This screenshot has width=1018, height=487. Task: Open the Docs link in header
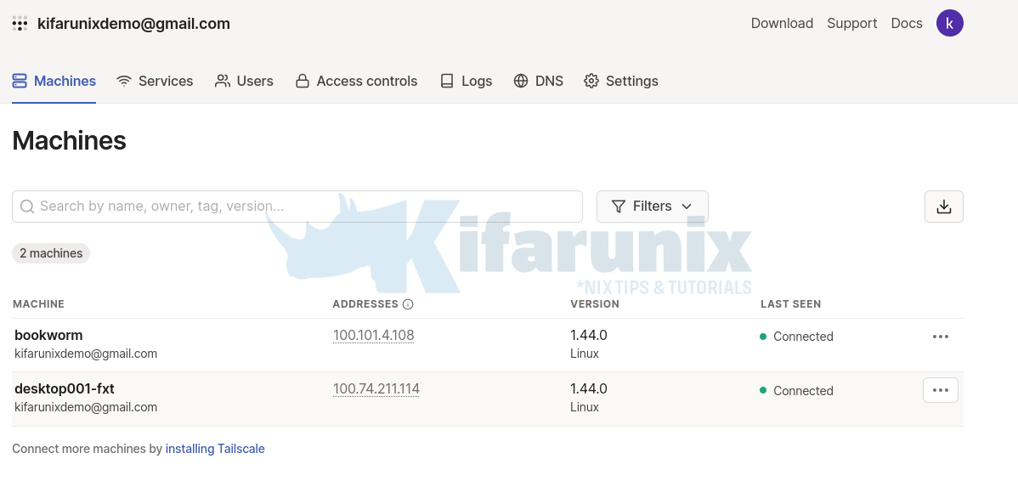point(907,24)
